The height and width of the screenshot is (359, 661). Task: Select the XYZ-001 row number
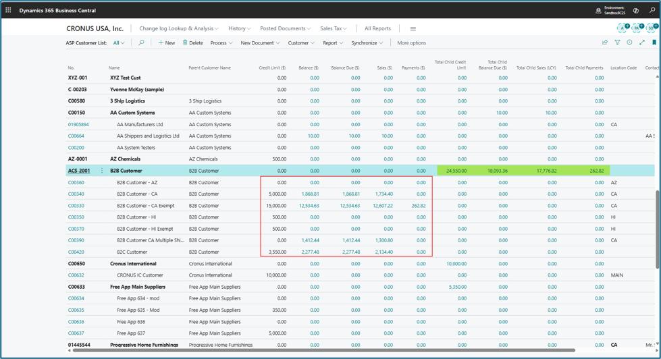(78, 78)
